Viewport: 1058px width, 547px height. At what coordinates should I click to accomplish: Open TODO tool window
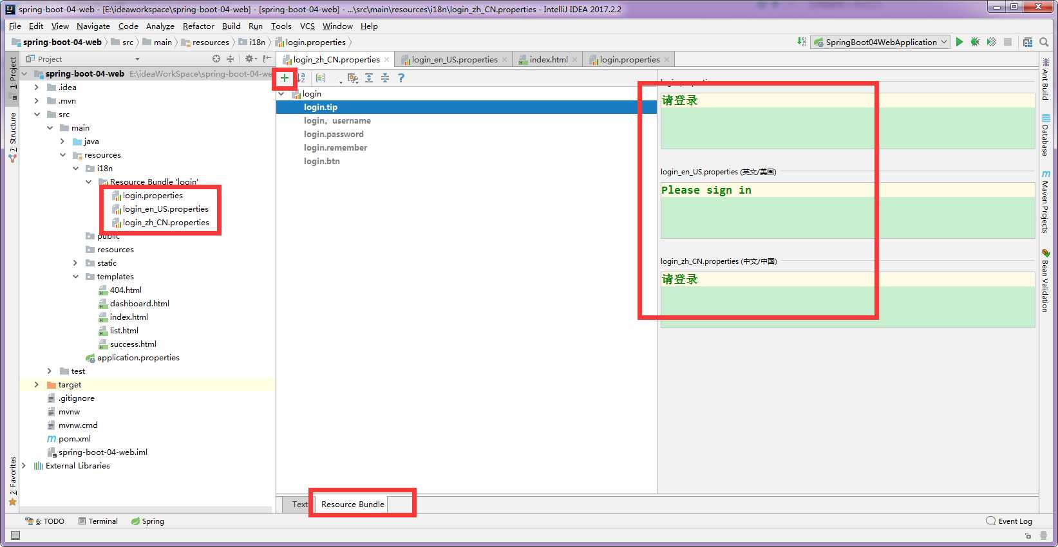(x=45, y=521)
